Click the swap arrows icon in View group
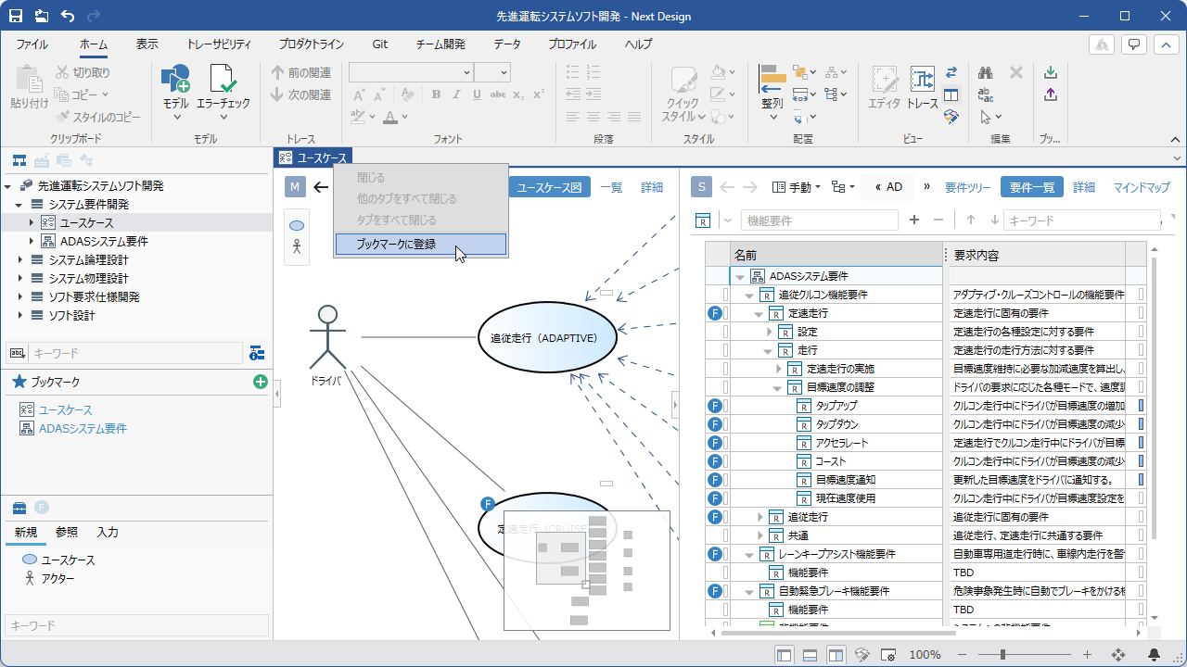Screen dimensions: 1187x667 [951, 72]
